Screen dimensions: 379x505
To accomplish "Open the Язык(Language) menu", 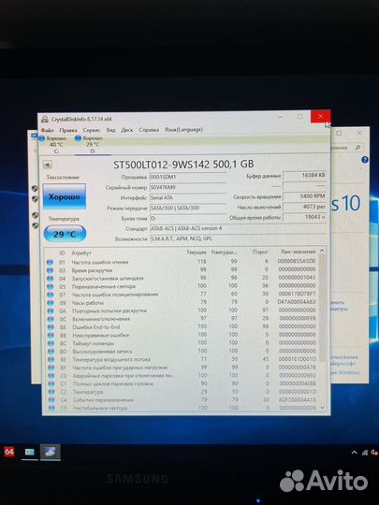I will [x=183, y=129].
